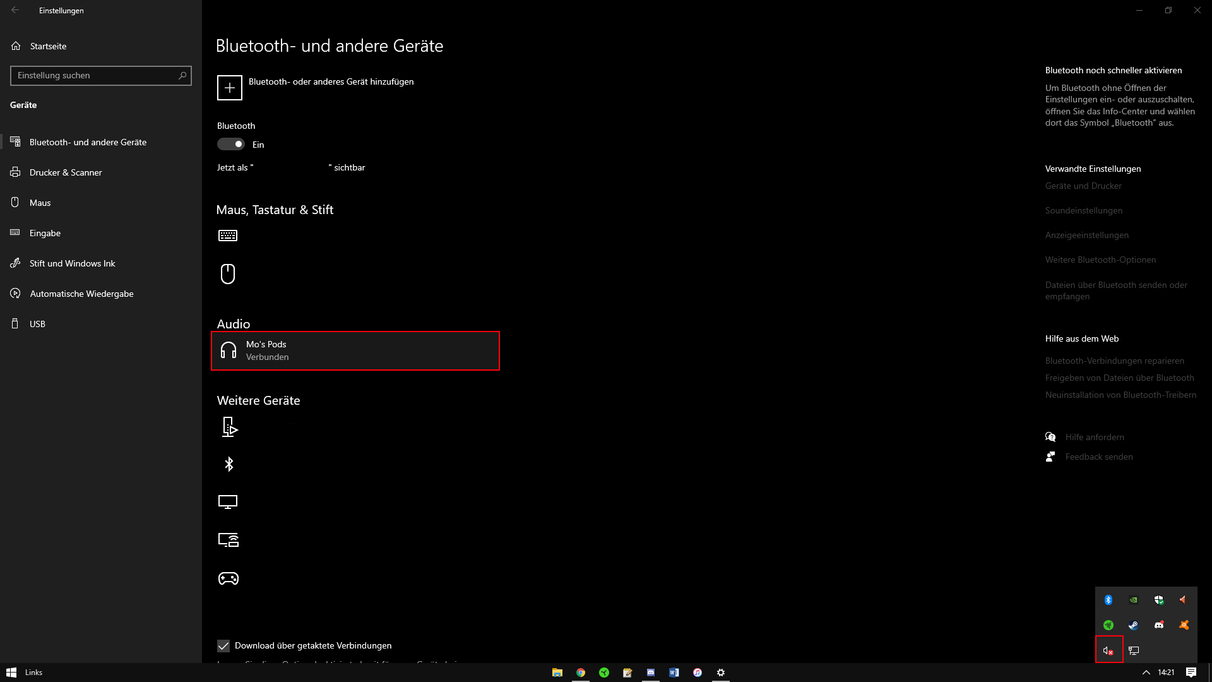The width and height of the screenshot is (1212, 682).
Task: Open Dateien über Bluetooth senden oder empfangen
Action: 1116,290
